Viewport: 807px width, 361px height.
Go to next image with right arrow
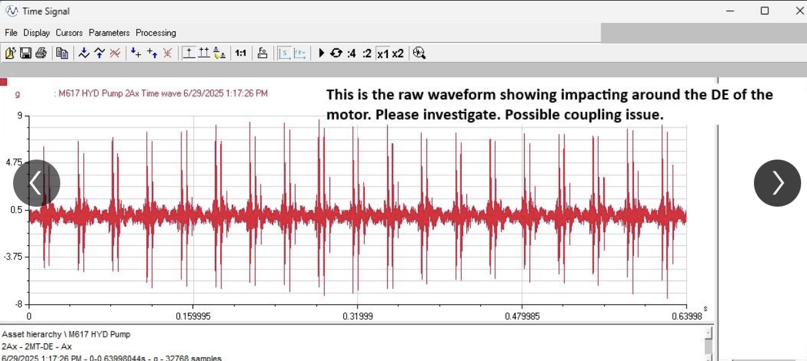778,183
